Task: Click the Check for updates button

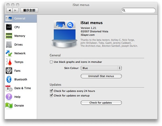Action: [101, 103]
